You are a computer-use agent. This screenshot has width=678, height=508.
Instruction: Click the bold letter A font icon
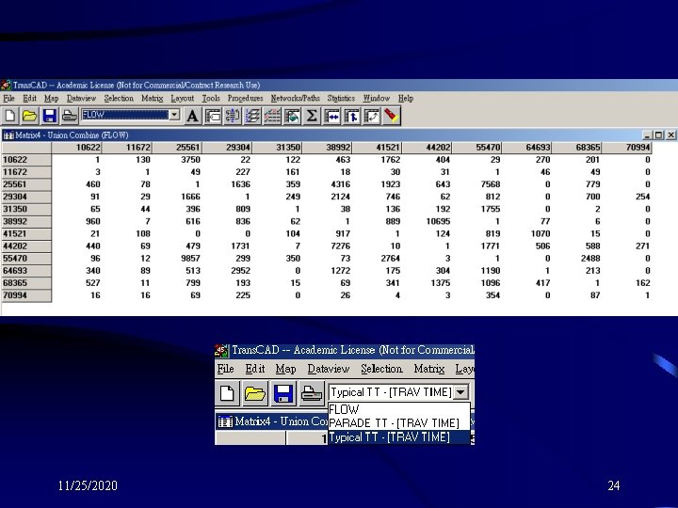tap(192, 116)
